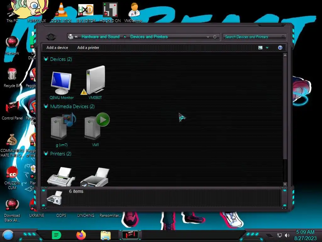The image size is (322, 242).
Task: Click the change view icon
Action: coord(260,48)
